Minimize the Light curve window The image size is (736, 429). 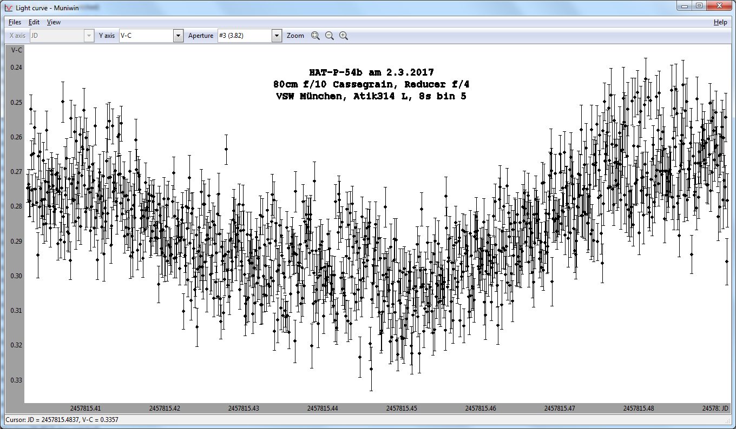click(x=685, y=5)
